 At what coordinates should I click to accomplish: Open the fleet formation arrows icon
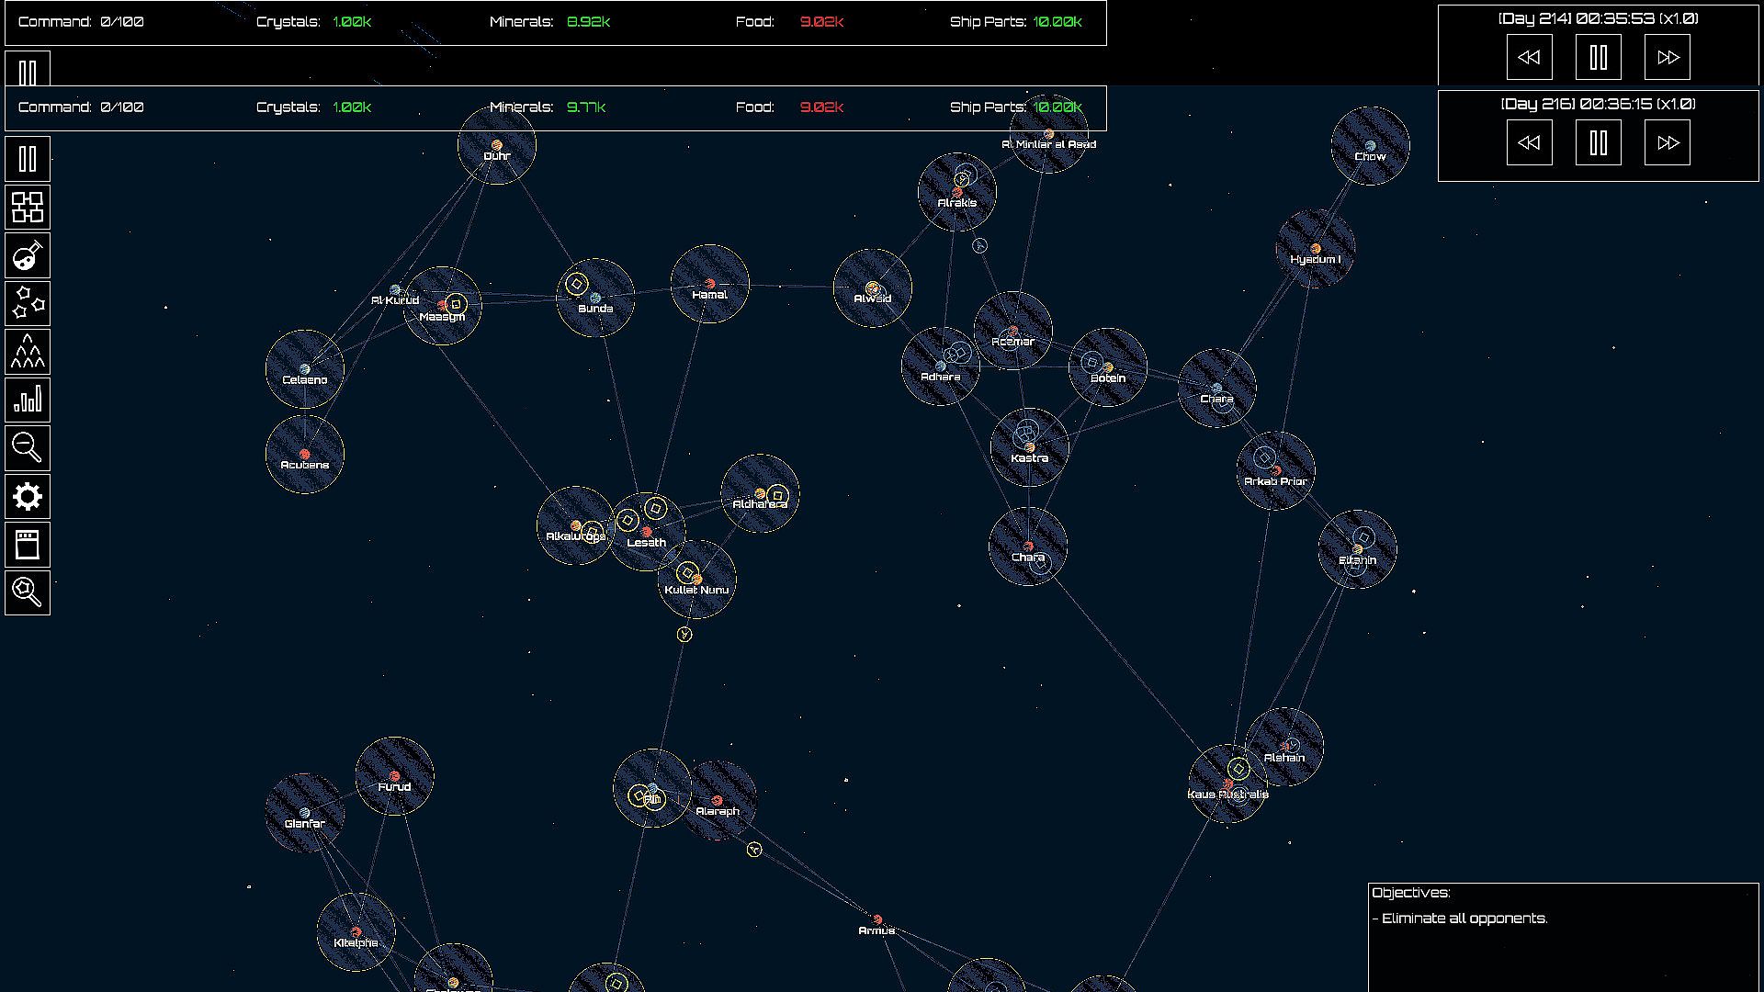(28, 352)
